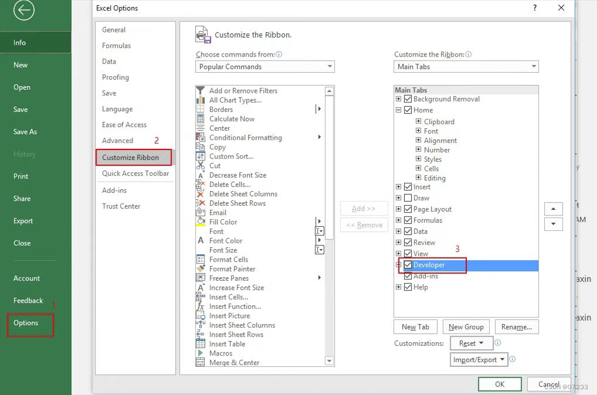Select the Freeze Panes command icon
This screenshot has width=597, height=395.
coord(200,278)
